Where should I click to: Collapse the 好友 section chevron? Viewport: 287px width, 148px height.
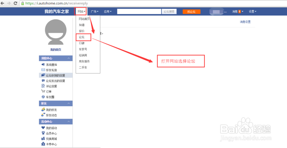[69, 103]
